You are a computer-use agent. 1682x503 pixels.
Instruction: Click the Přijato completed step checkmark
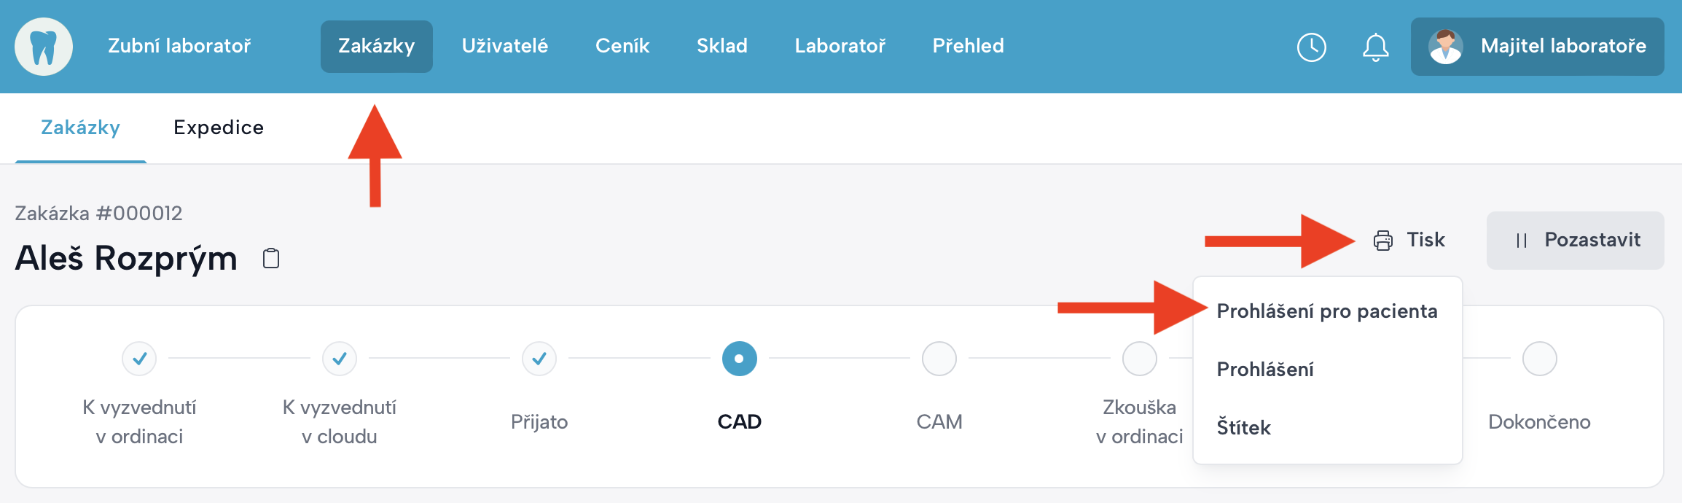(x=539, y=359)
